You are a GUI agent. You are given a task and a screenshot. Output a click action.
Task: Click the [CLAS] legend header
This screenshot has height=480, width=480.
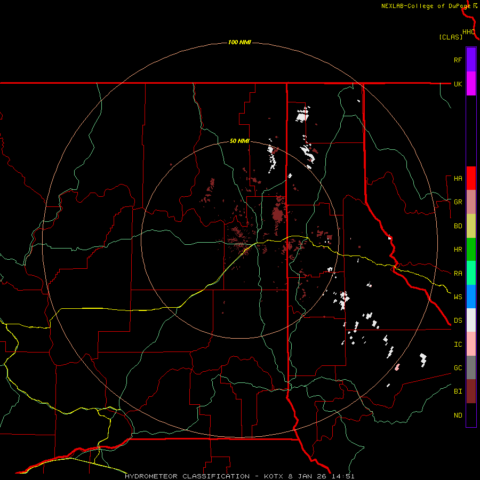point(451,37)
